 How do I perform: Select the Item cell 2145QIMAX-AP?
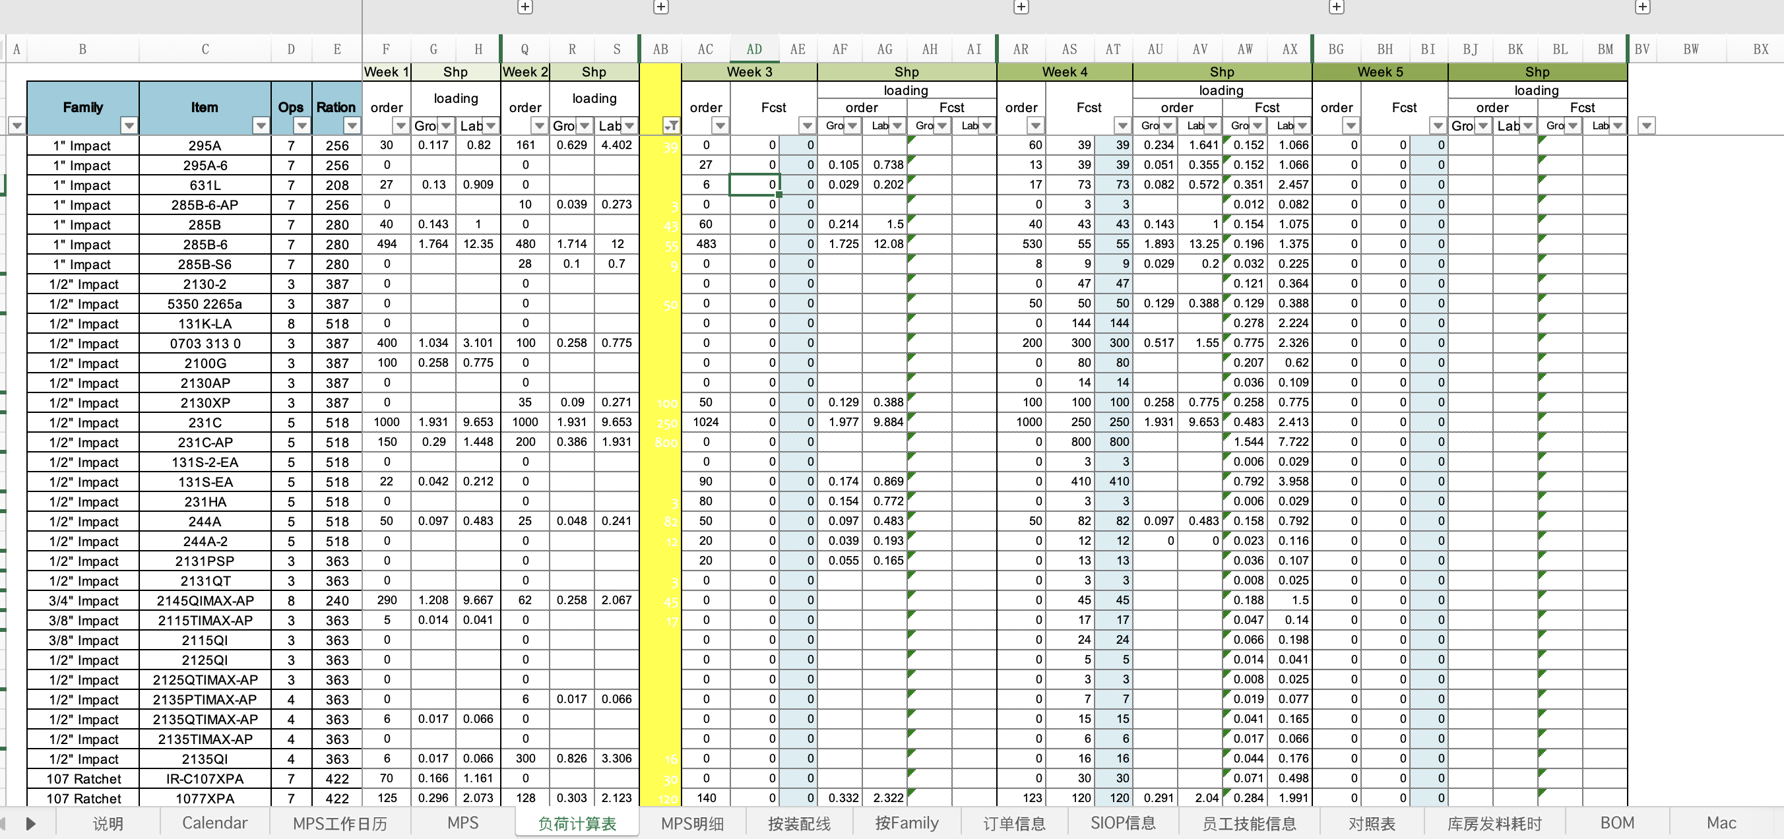(x=205, y=601)
